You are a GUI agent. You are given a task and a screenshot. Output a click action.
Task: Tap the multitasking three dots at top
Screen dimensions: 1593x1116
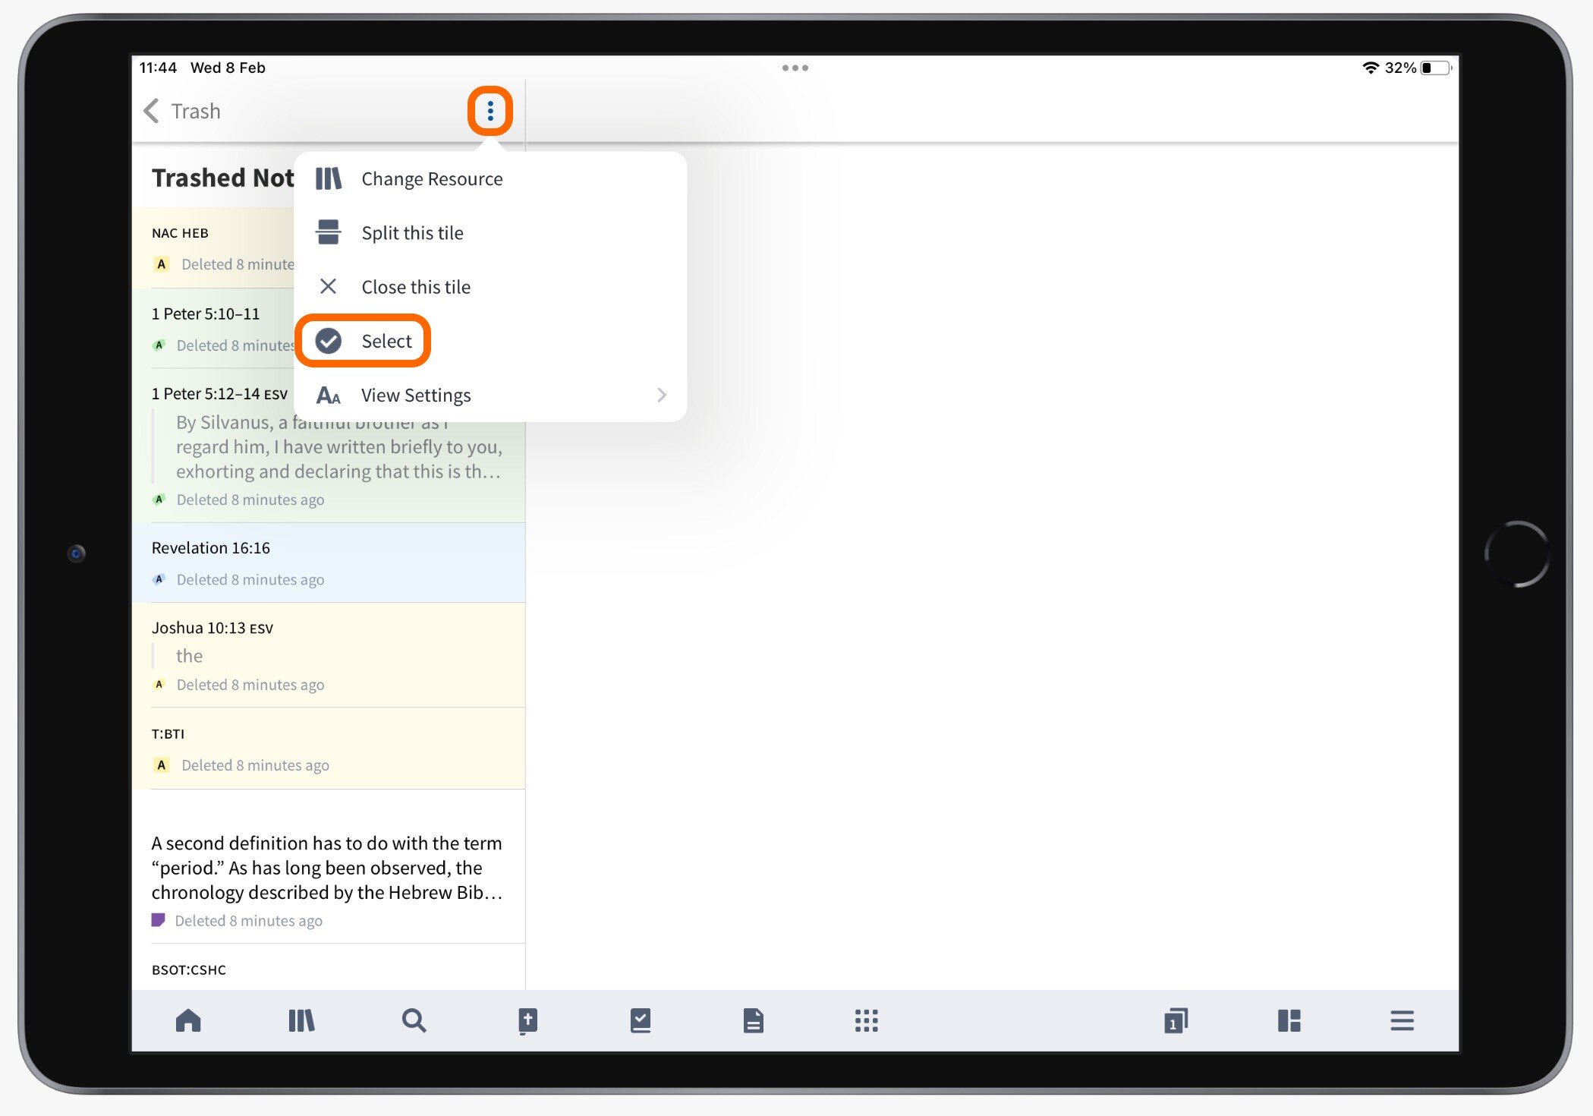[x=795, y=68]
